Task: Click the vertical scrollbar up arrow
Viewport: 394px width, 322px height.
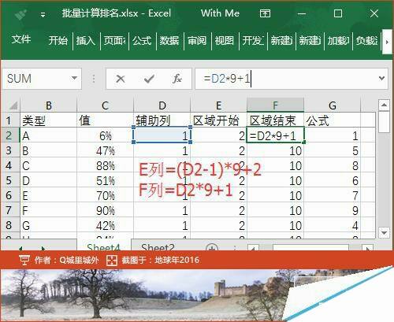Action: coord(384,105)
